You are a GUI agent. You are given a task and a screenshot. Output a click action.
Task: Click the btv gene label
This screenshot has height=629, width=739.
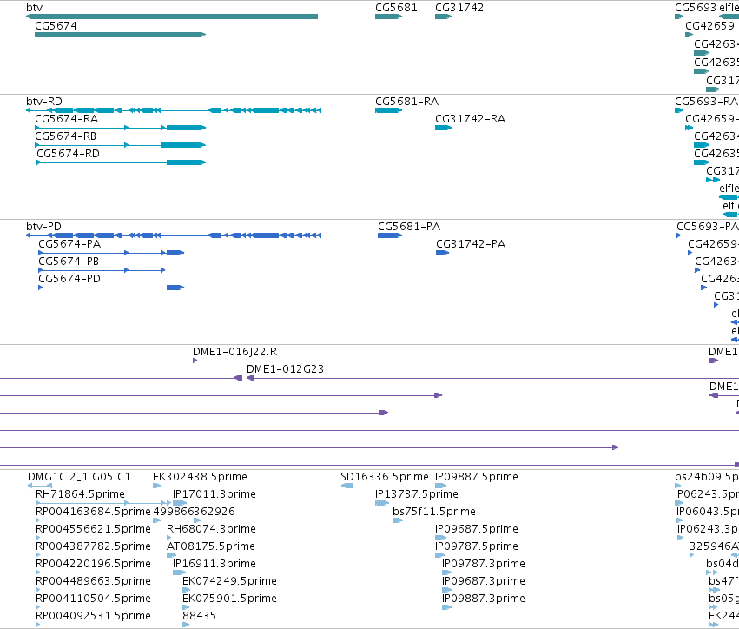tap(35, 8)
